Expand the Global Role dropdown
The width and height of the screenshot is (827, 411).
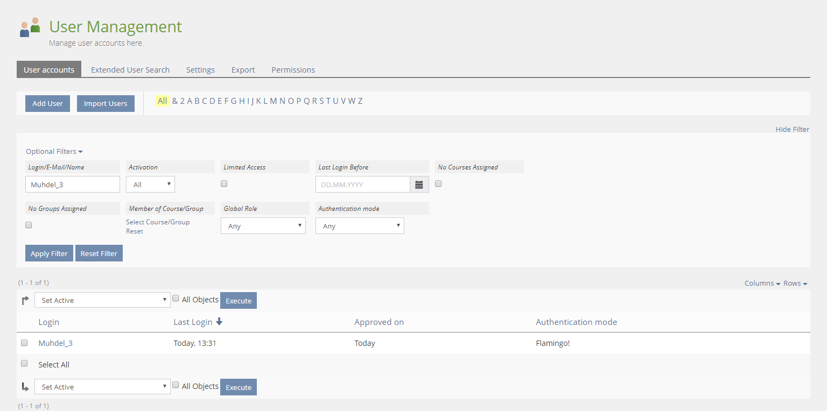point(263,226)
